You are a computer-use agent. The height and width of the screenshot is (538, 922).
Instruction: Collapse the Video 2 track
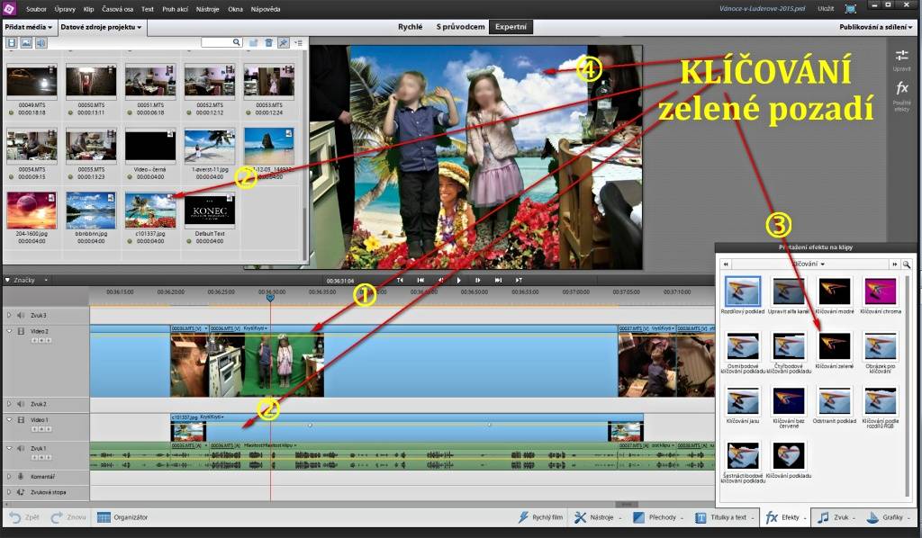tap(9, 331)
